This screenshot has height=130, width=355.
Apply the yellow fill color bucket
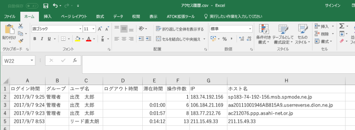pyautogui.click(x=78, y=39)
